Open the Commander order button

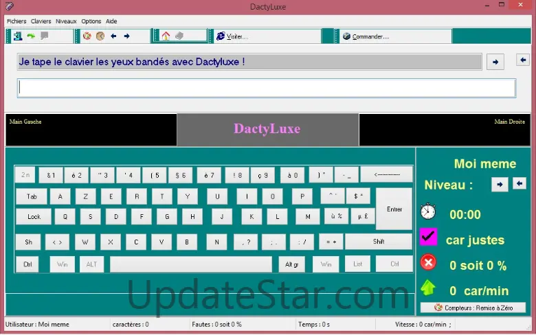pos(395,36)
